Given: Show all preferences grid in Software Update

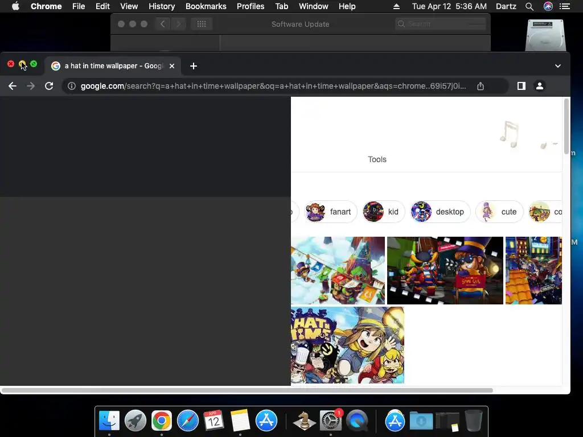Looking at the screenshot, I should [x=202, y=24].
